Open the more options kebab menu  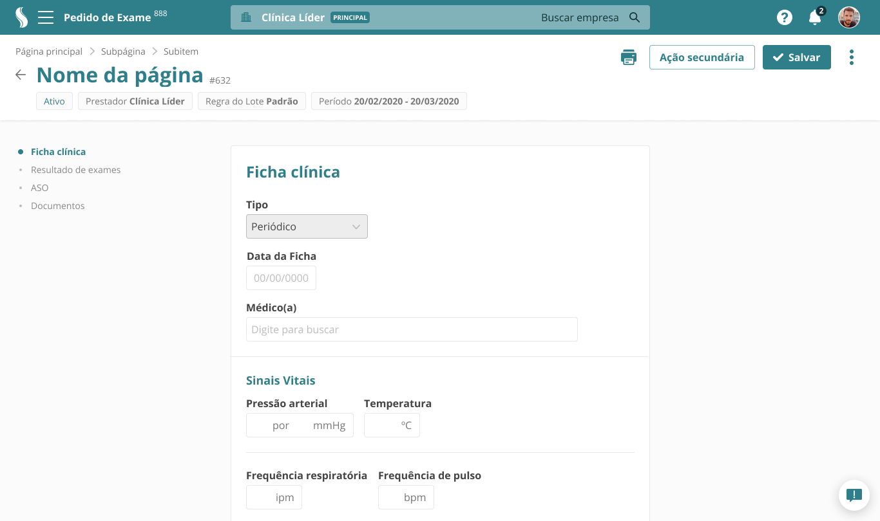[x=852, y=57]
